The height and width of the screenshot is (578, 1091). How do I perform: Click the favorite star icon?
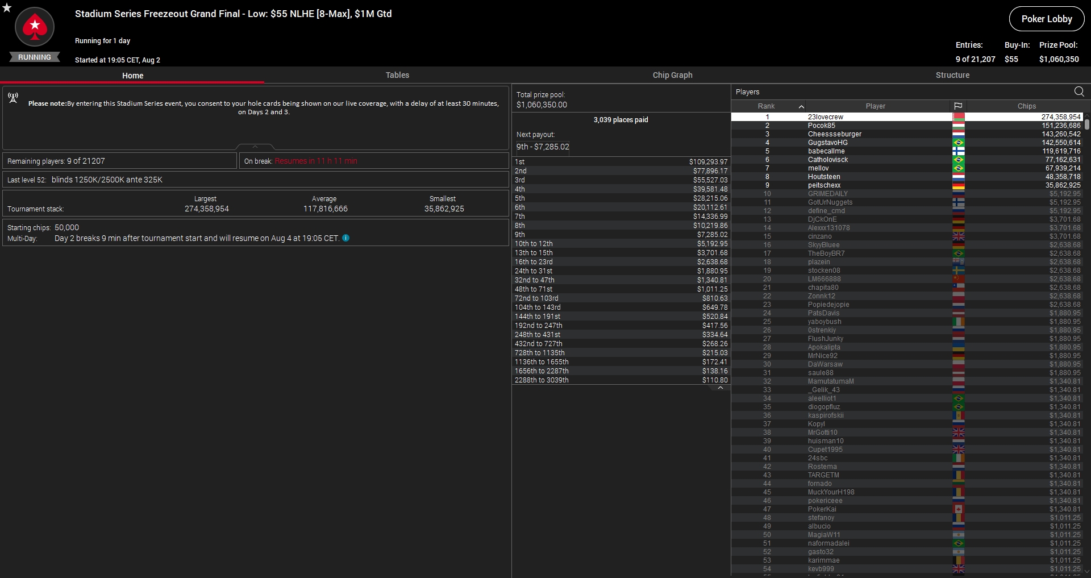point(7,7)
